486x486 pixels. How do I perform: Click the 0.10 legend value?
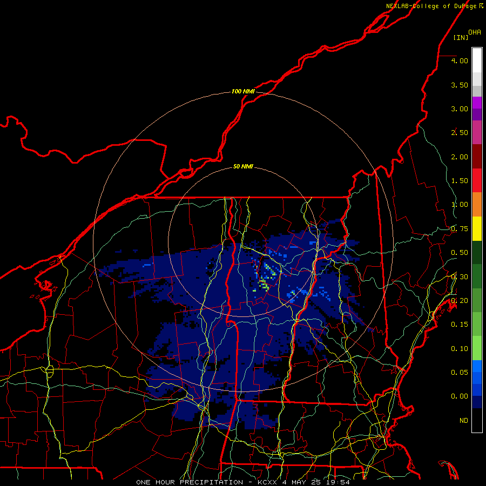460,349
